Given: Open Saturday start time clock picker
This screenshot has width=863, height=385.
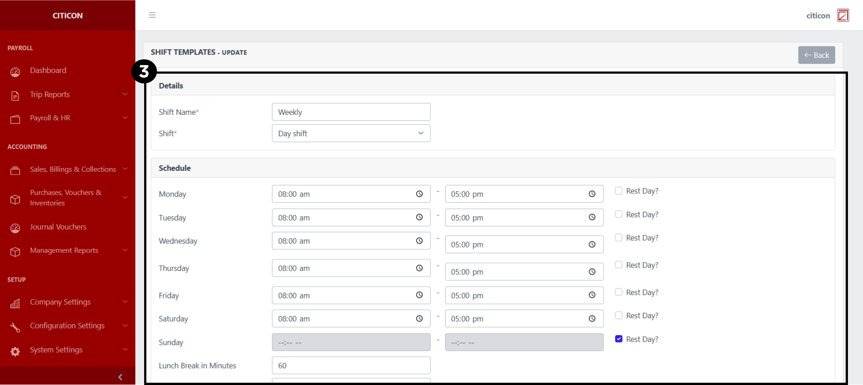Looking at the screenshot, I should [419, 319].
